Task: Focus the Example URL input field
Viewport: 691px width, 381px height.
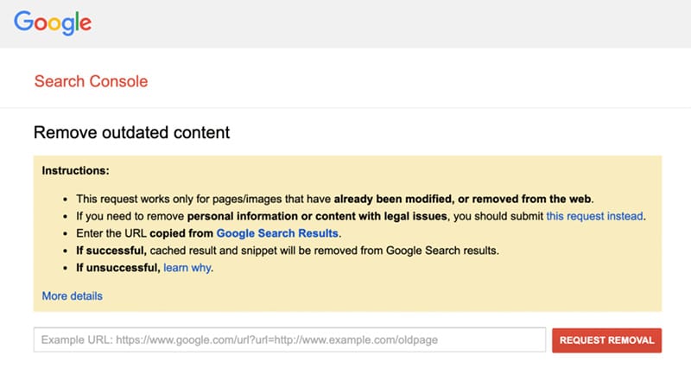Action: pyautogui.click(x=289, y=340)
